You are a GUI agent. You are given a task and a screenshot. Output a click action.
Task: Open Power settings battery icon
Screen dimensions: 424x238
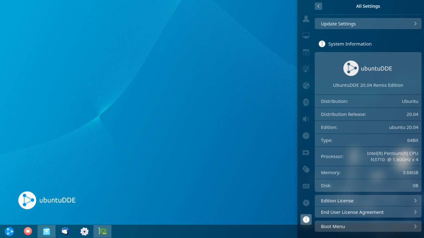click(306, 153)
